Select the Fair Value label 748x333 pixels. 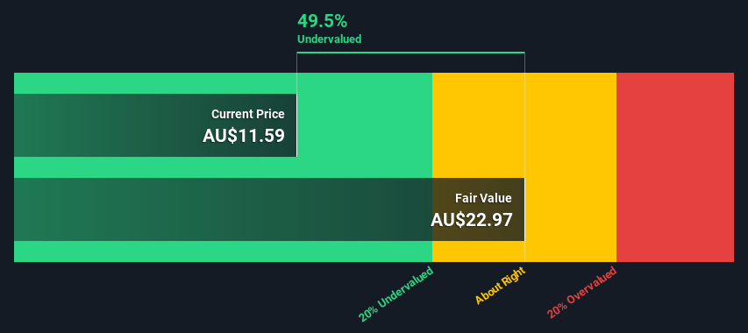pyautogui.click(x=483, y=198)
